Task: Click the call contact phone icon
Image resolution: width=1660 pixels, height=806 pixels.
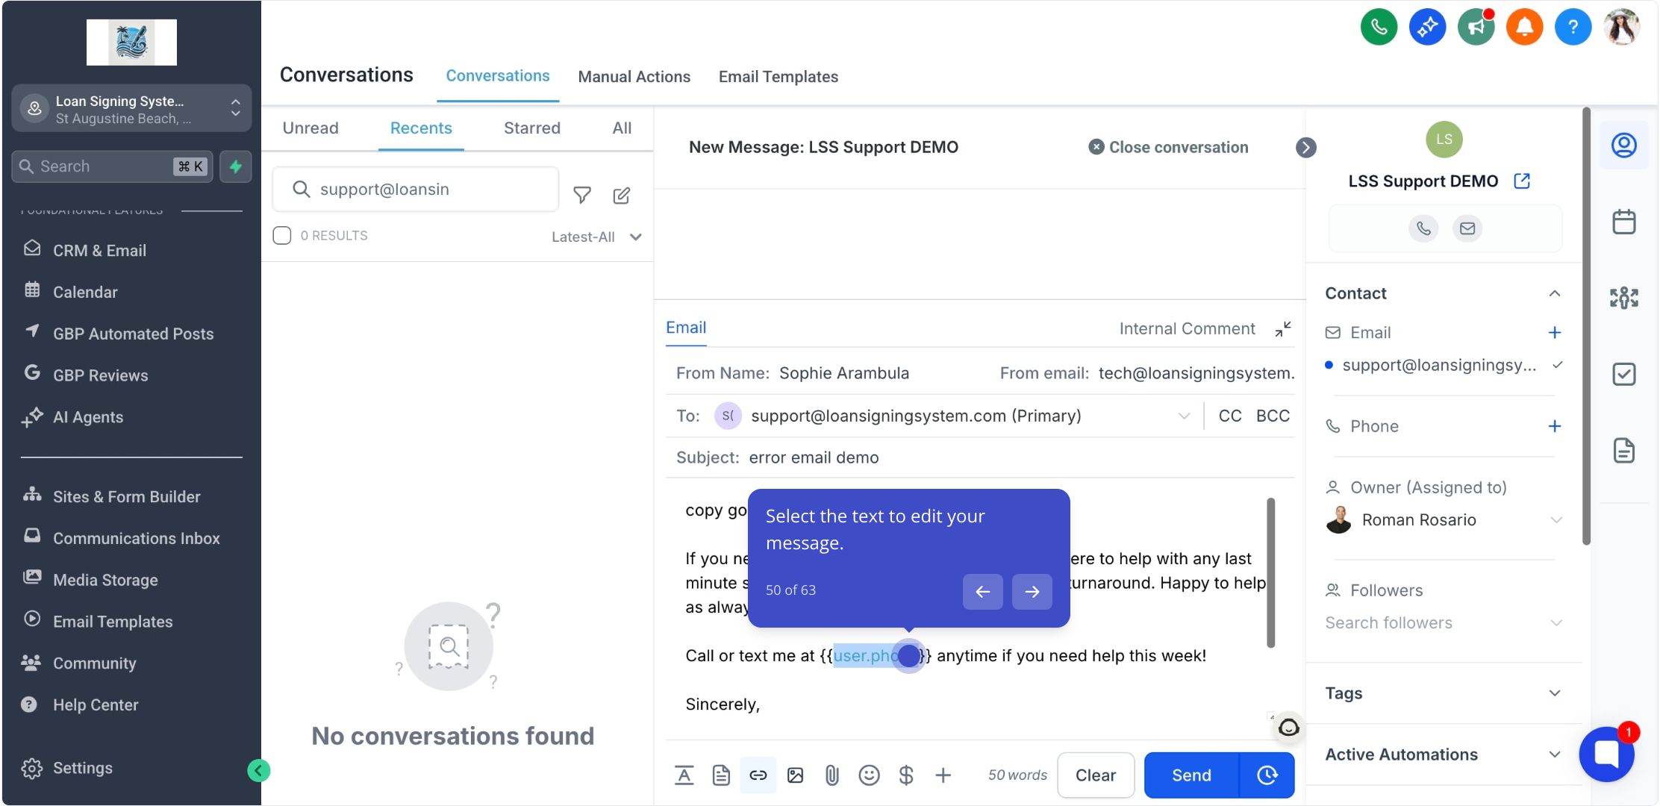Action: tap(1423, 228)
